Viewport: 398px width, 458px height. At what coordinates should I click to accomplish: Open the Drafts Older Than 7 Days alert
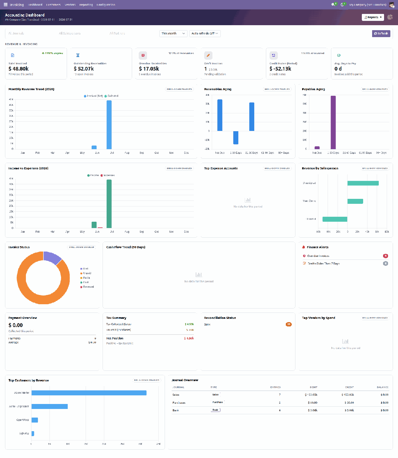pos(345,263)
